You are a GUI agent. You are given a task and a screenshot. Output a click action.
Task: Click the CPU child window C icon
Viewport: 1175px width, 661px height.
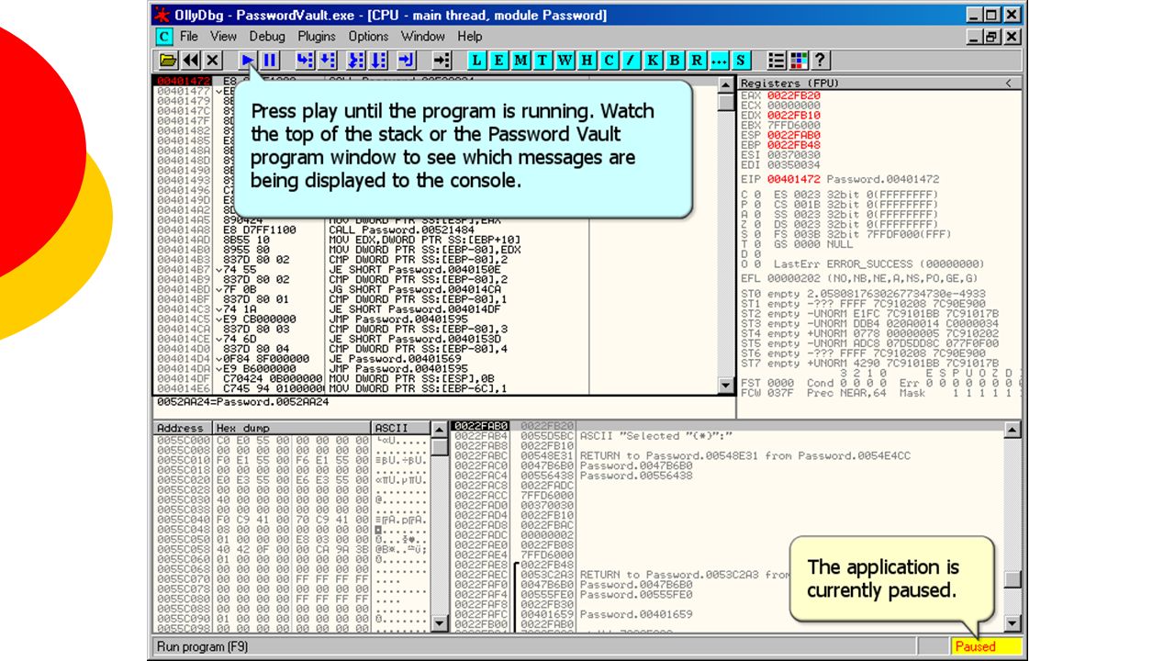coord(164,37)
